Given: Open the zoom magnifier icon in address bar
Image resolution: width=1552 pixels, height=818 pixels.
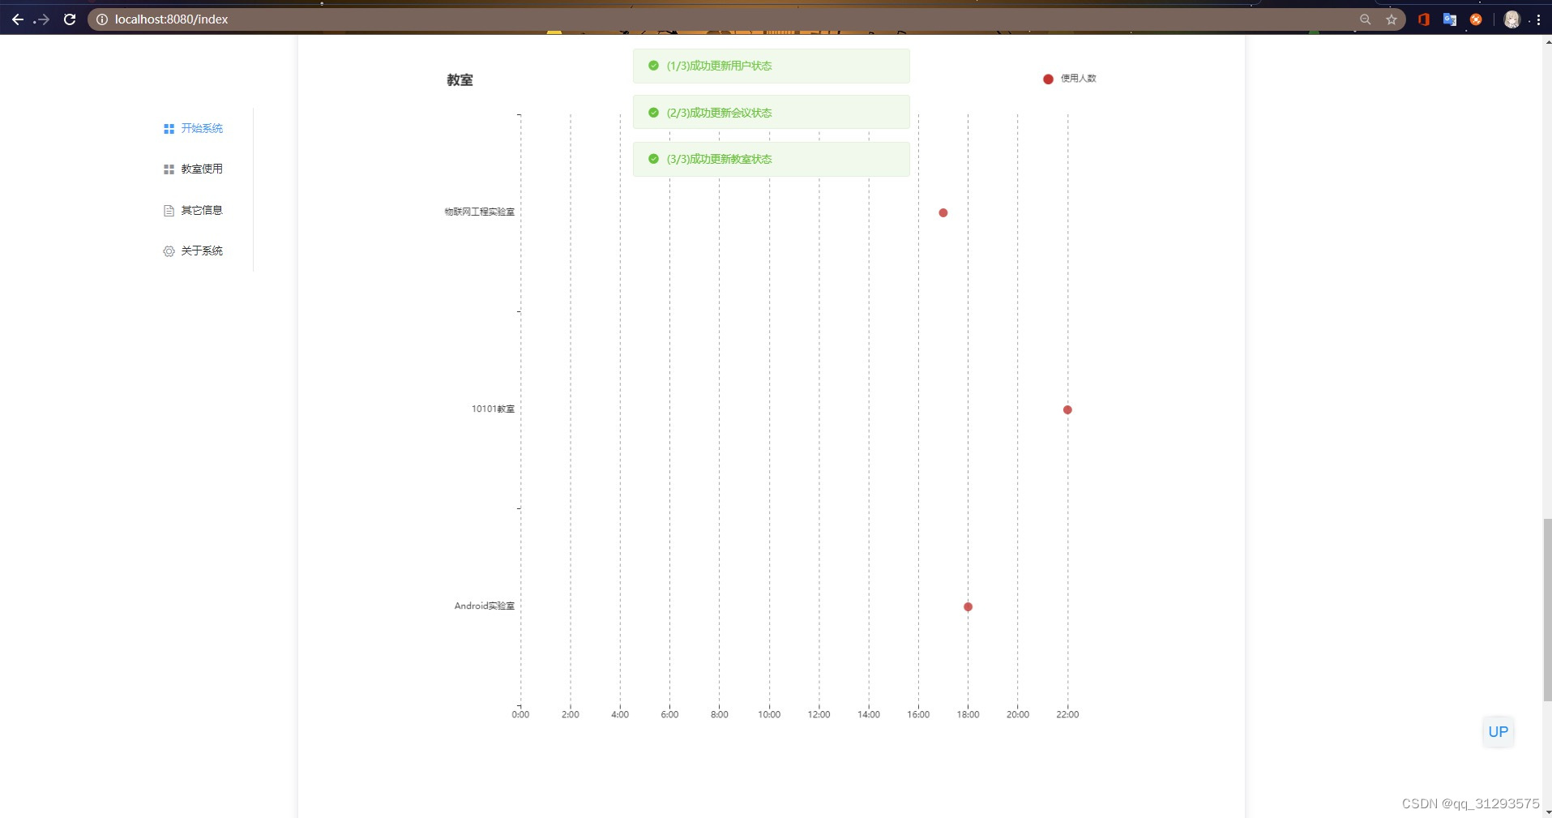Looking at the screenshot, I should click(x=1366, y=19).
